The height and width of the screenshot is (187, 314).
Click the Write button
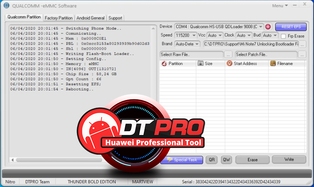coord(289,159)
